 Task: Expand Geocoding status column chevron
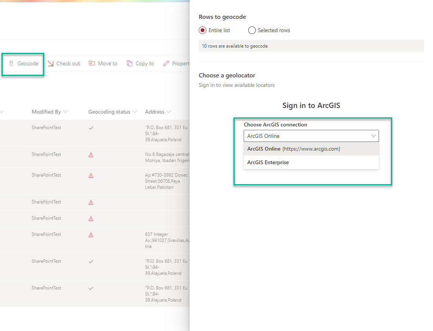pyautogui.click(x=135, y=112)
